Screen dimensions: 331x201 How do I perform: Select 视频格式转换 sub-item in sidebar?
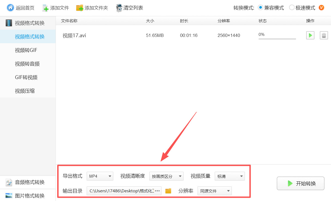(x=28, y=36)
